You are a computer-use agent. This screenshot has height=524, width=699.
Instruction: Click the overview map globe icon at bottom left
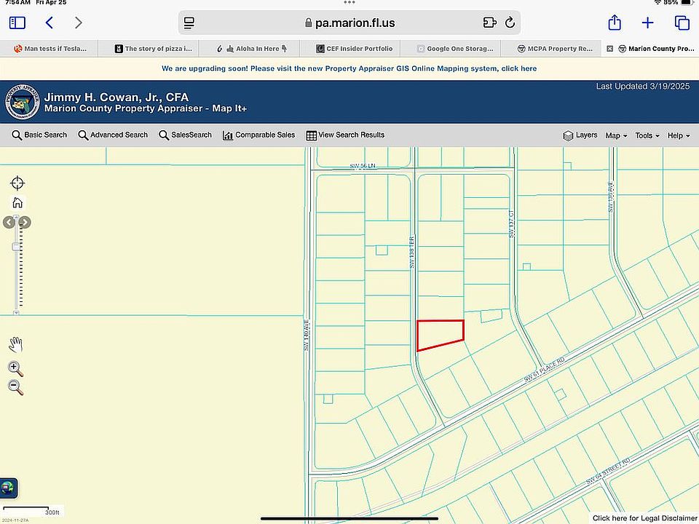(9, 488)
